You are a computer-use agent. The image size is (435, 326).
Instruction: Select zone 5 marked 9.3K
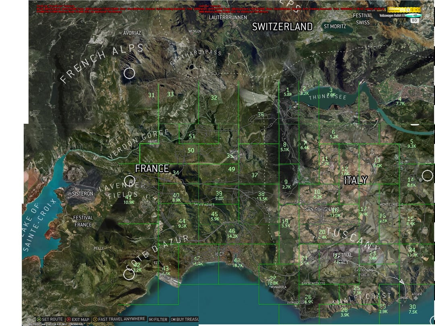pyautogui.click(x=412, y=144)
